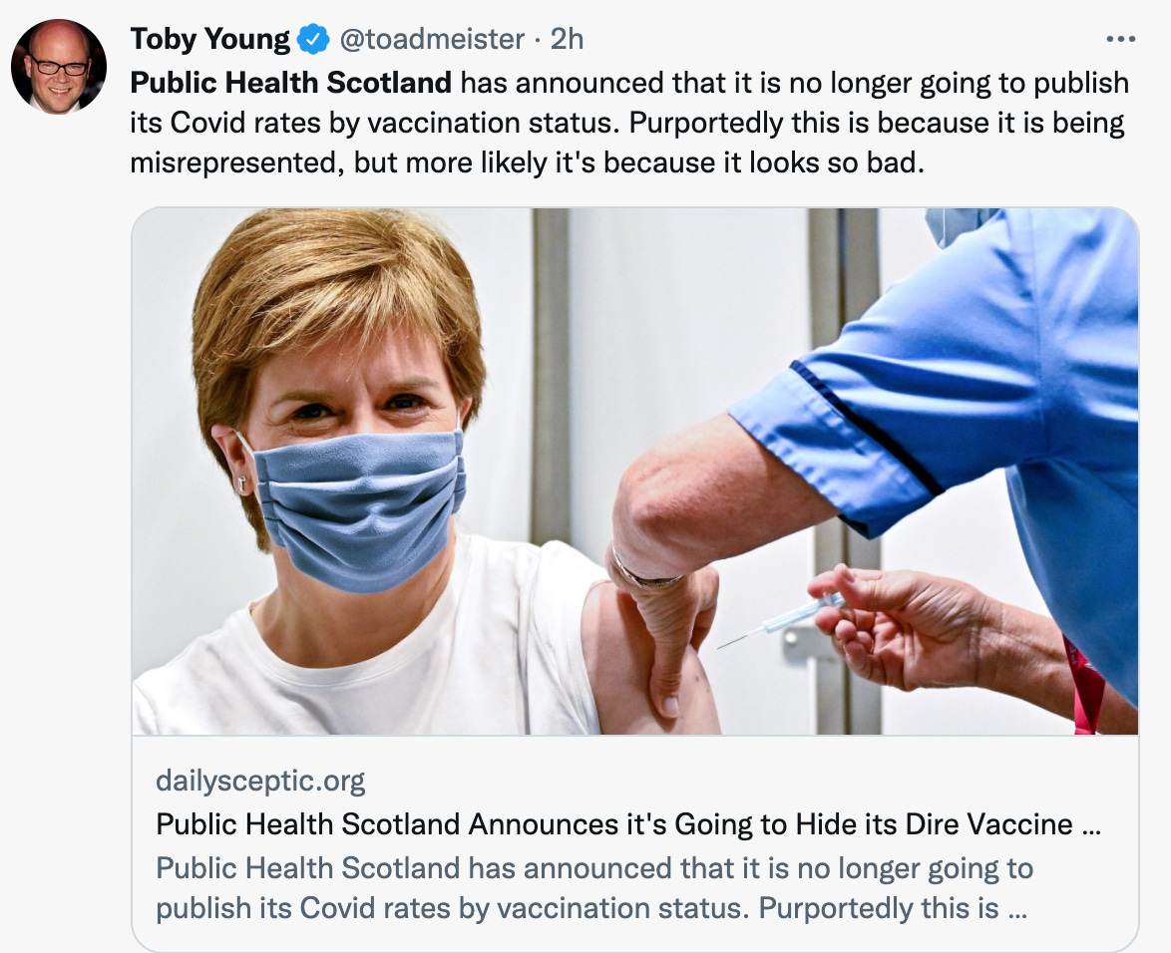Click the red lanyard in the photo corner
This screenshot has height=953, width=1171.
tap(1084, 685)
